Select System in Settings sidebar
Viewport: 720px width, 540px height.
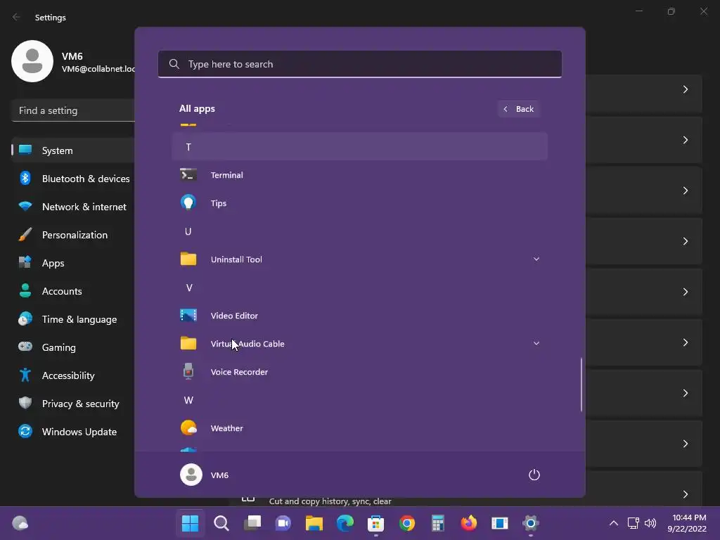point(73,150)
